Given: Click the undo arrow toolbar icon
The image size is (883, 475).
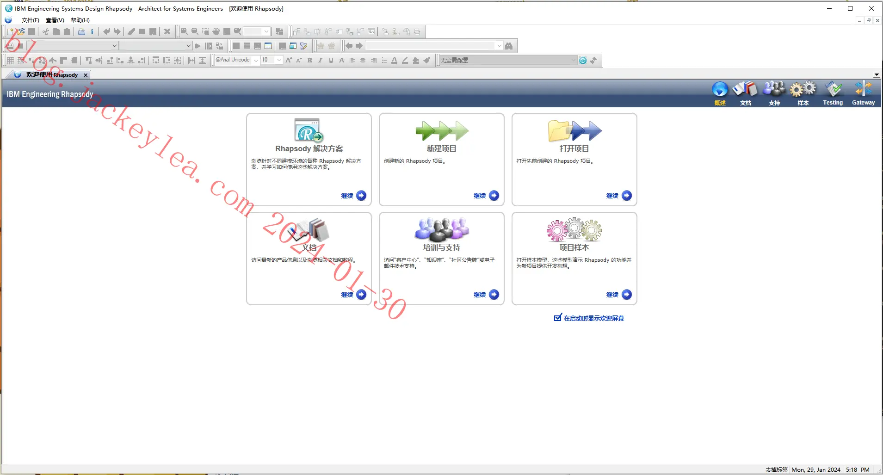Looking at the screenshot, I should [x=107, y=31].
